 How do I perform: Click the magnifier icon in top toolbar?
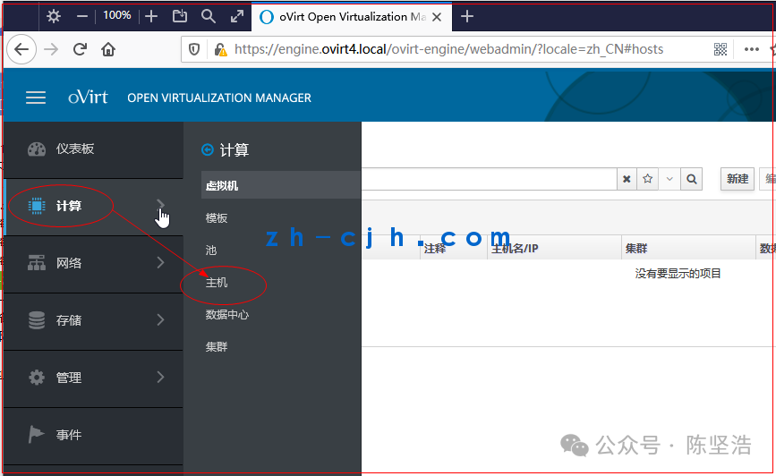click(209, 16)
